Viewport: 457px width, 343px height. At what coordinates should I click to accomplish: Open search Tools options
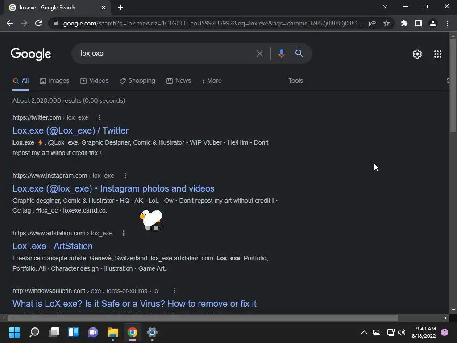(295, 81)
